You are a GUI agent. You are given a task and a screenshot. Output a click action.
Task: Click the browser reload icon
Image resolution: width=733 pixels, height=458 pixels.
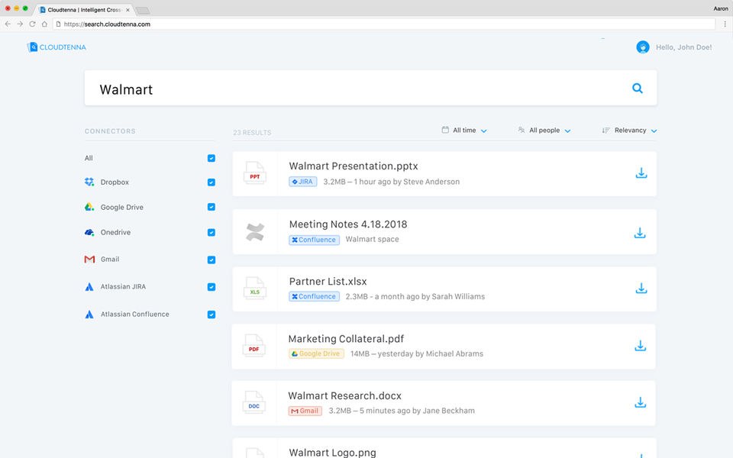(33, 24)
